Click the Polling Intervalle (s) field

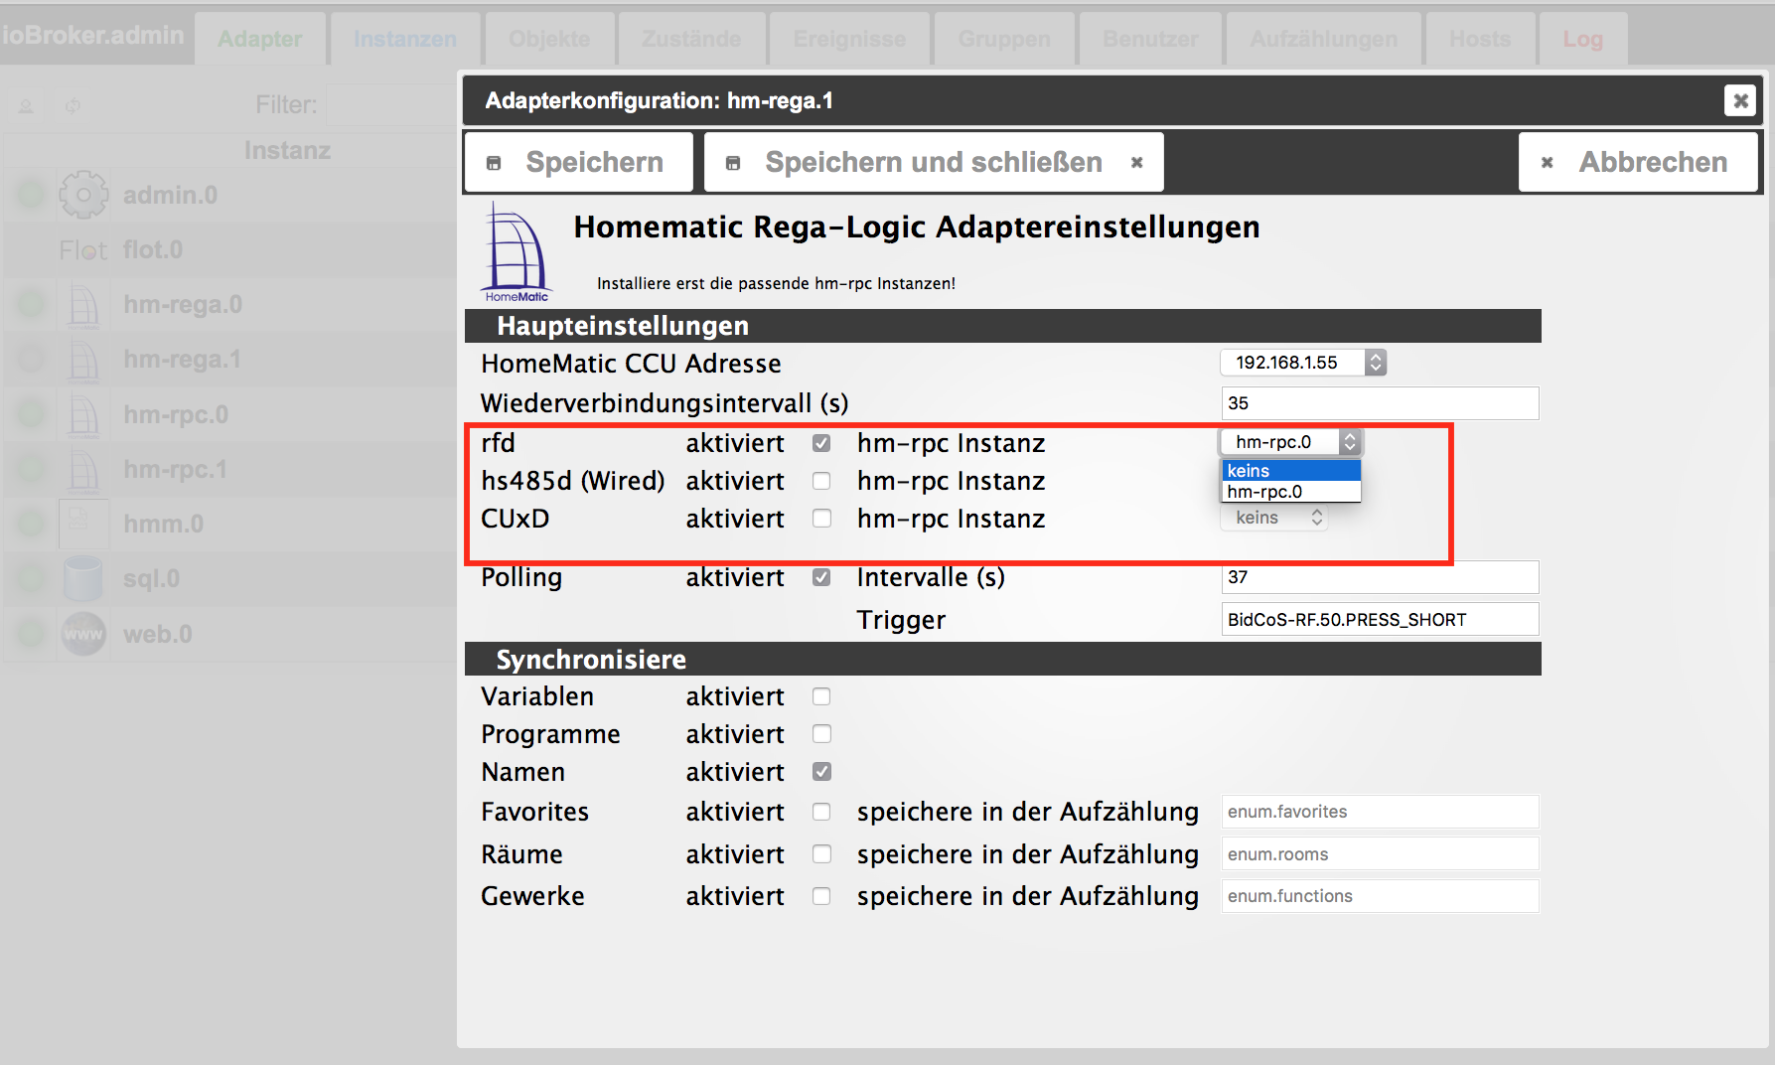[1380, 577]
